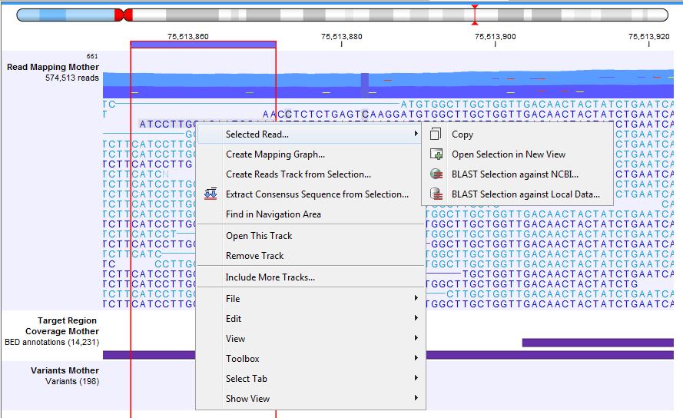
Task: Click Include More Tracks option
Action: (270, 277)
